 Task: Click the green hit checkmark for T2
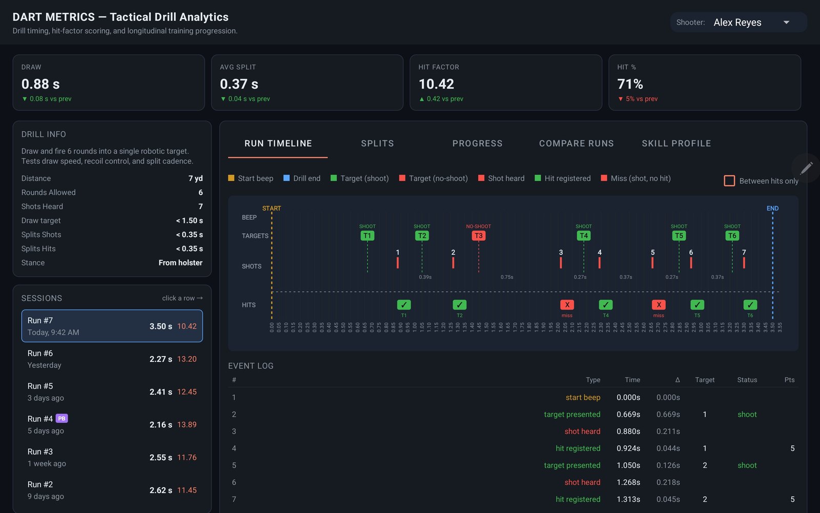click(x=460, y=304)
